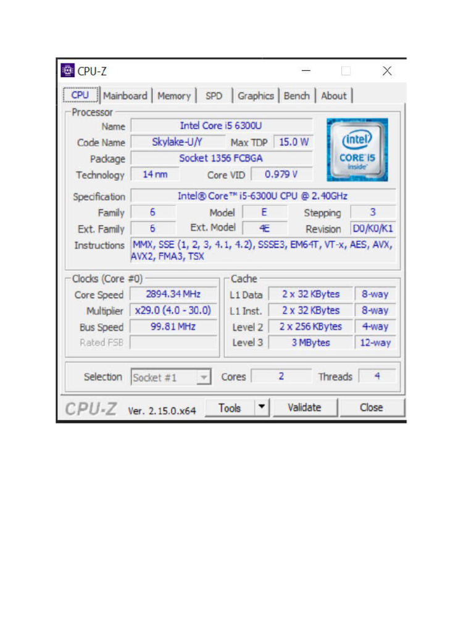Click the Level 2 4-way value
Viewport: 474px width, 632px height.
375,326
